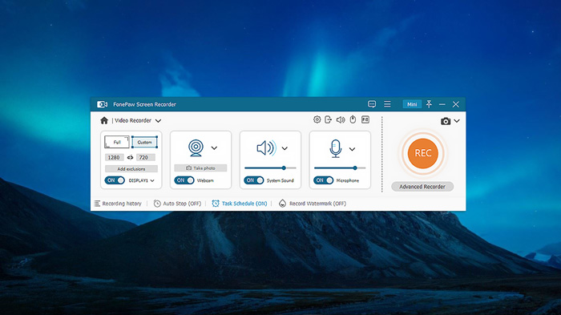Open Record Watermark (OFF) settings
The height and width of the screenshot is (315, 561).
[313, 204]
